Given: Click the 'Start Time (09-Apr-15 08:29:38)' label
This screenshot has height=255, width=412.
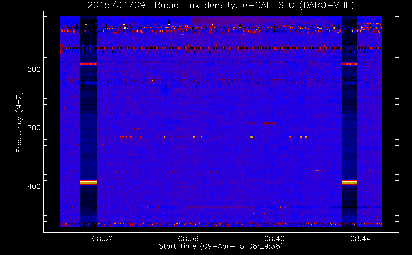Looking at the screenshot, I should [221, 246].
